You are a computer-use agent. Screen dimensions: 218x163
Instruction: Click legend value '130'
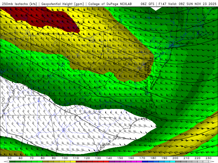[x=98, y=158]
